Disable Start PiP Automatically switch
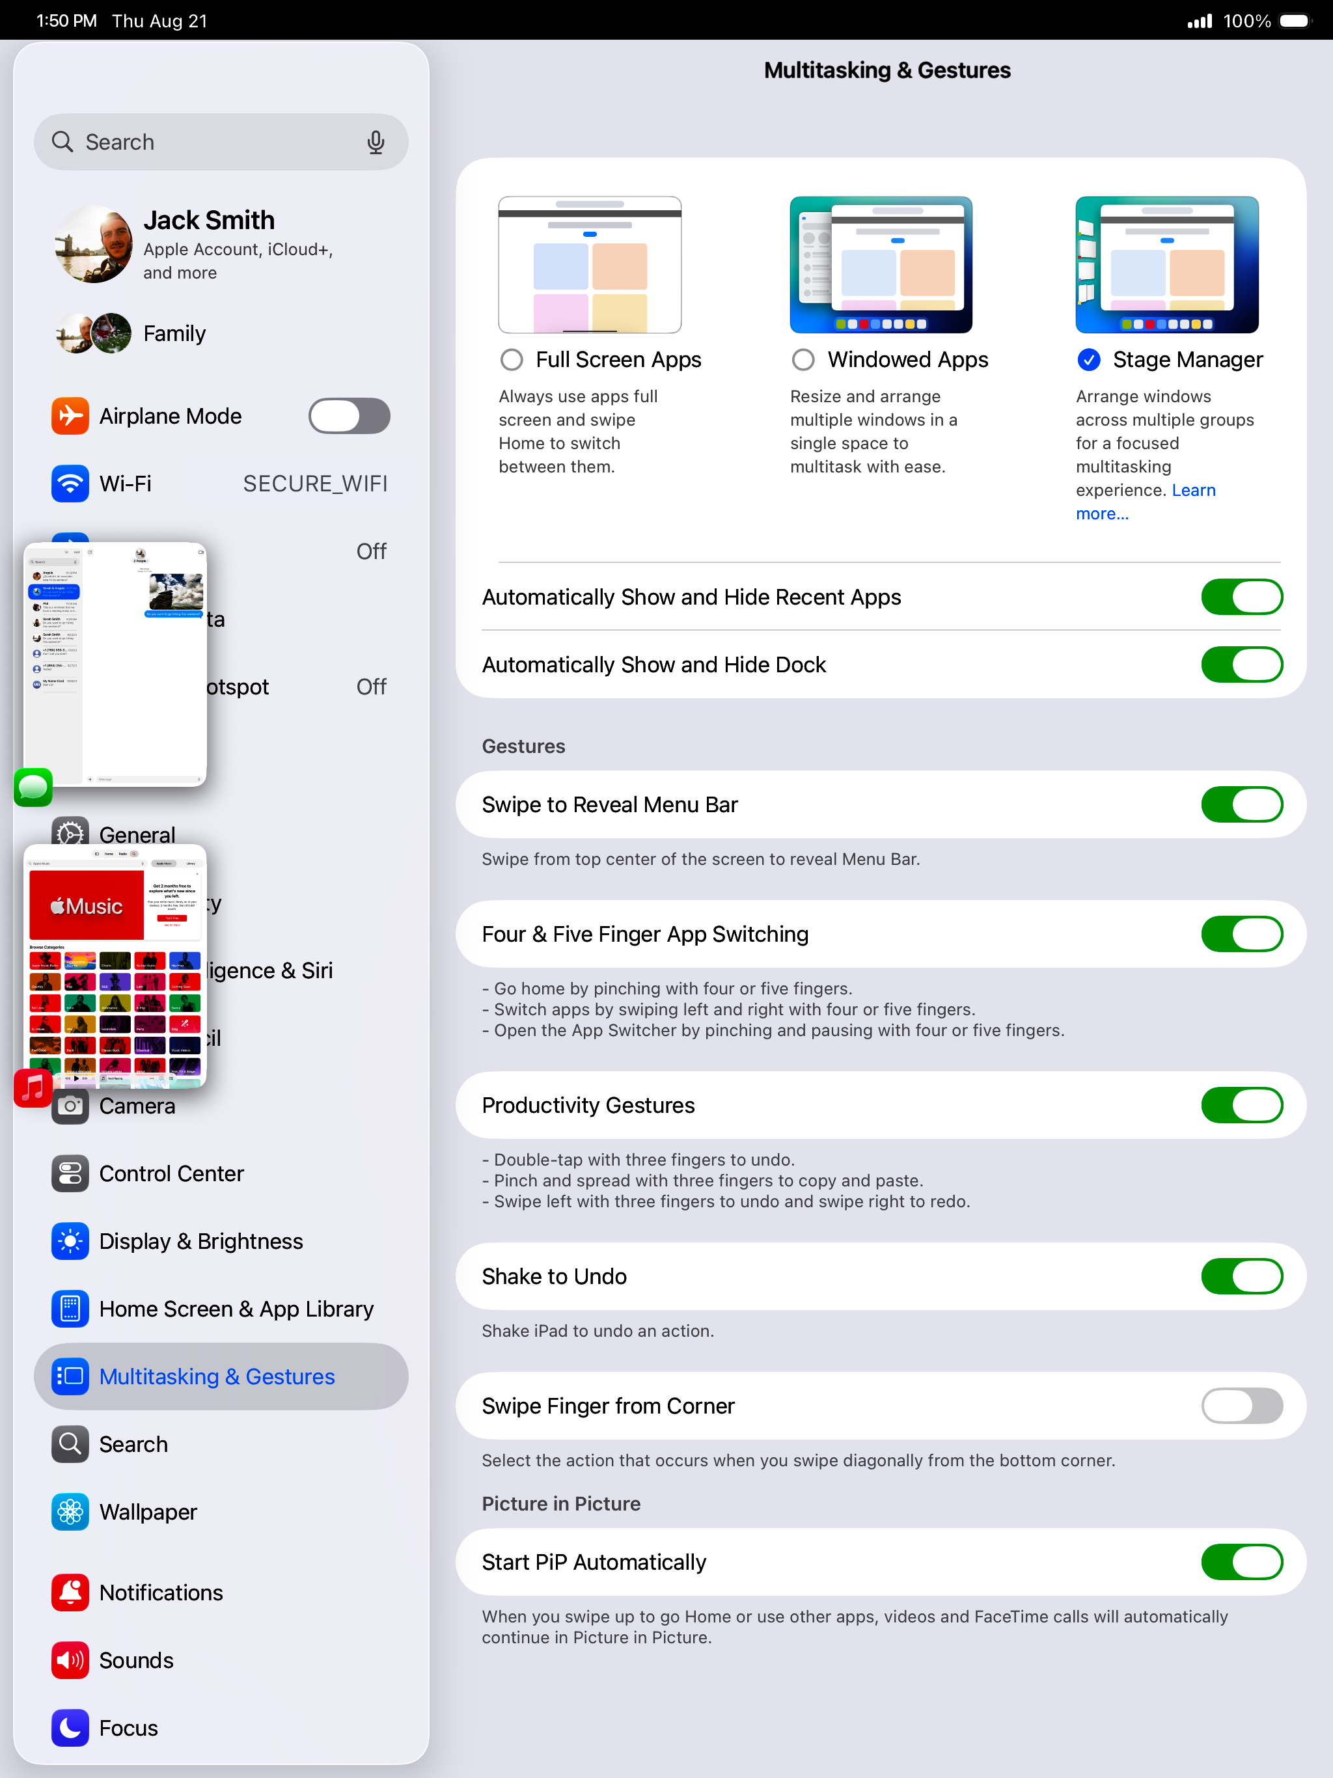This screenshot has height=1778, width=1333. 1242,1562
